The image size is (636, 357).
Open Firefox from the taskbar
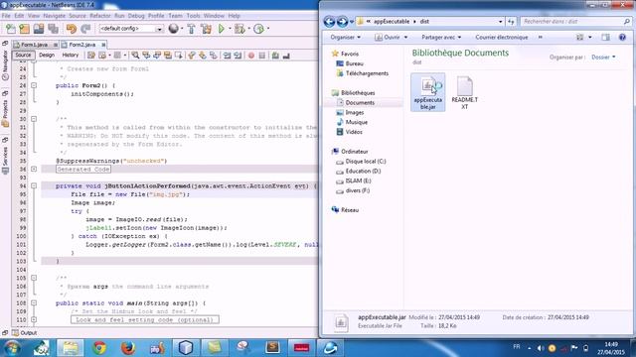128,348
